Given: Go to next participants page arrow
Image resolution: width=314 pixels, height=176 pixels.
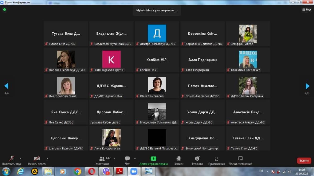Looking at the screenshot, I should point(307,86).
